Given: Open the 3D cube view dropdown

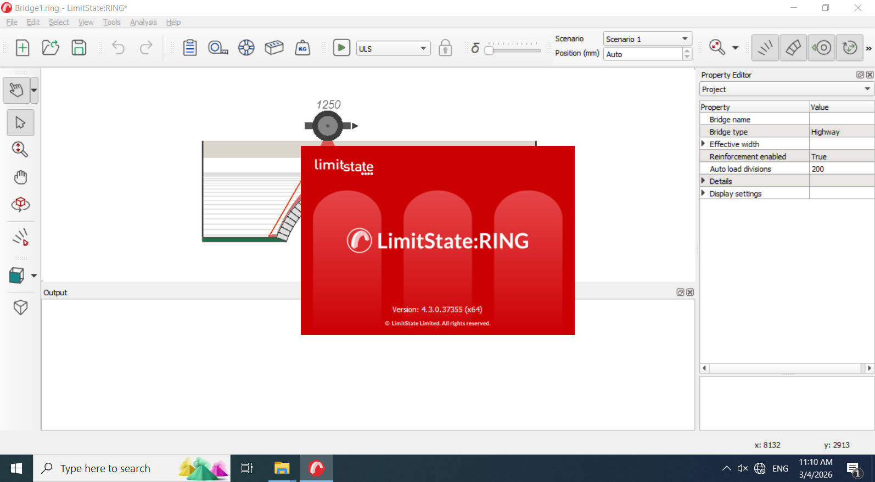Looking at the screenshot, I should pyautogui.click(x=34, y=276).
